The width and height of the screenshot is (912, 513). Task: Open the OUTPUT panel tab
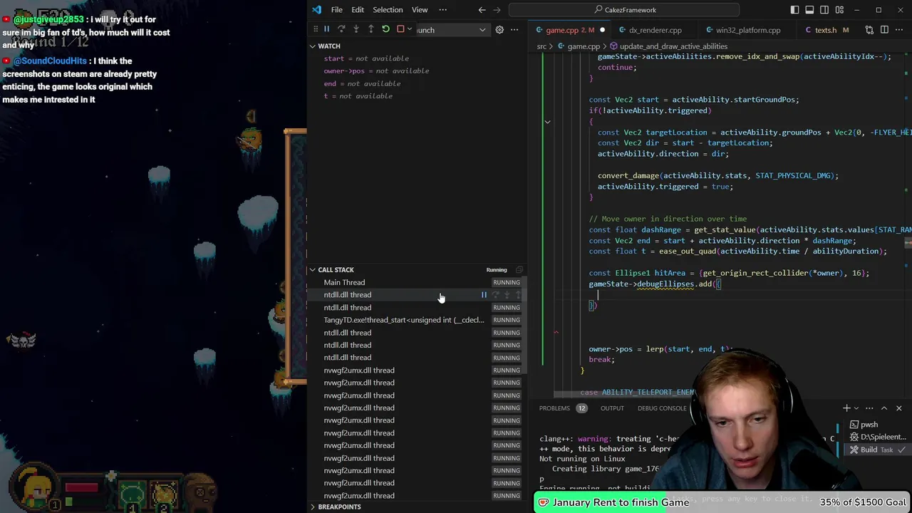click(612, 408)
